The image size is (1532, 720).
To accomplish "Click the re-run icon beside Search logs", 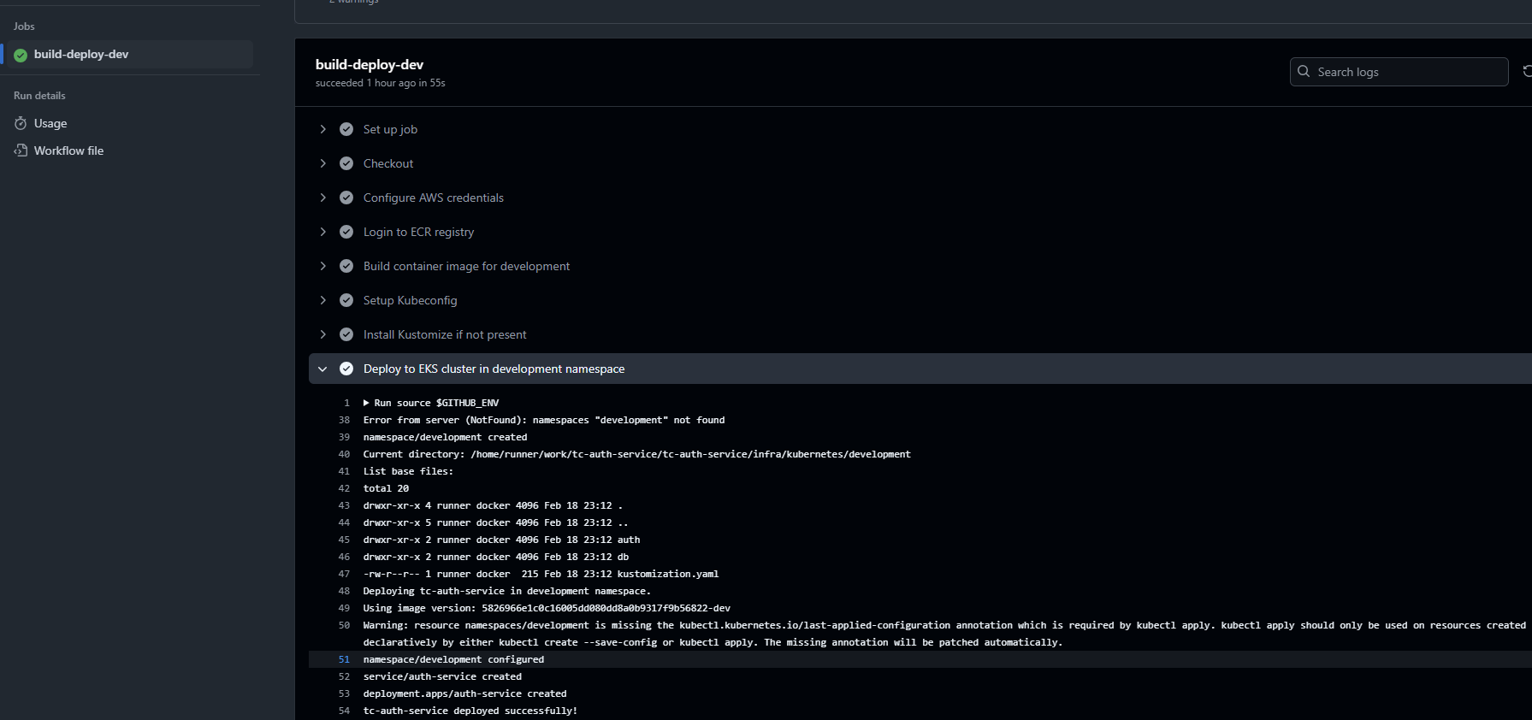I will coord(1527,71).
